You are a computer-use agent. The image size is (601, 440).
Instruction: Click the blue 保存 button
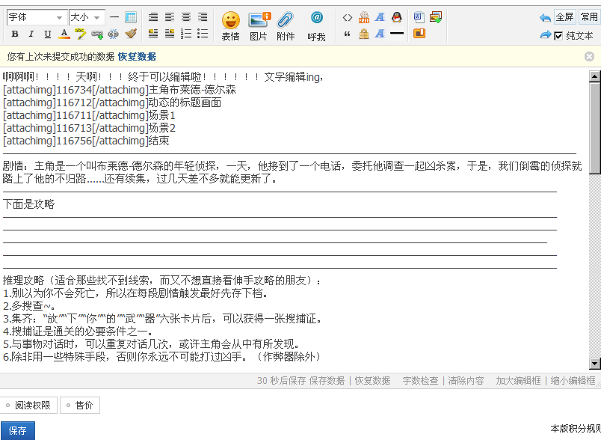pos(18,430)
